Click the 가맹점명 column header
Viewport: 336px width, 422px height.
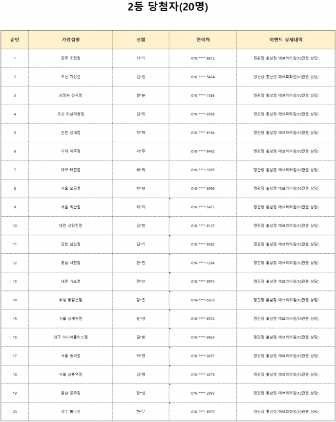pyautogui.click(x=70, y=40)
